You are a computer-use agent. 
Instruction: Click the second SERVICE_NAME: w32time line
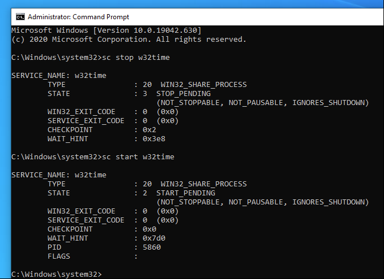[x=59, y=175]
